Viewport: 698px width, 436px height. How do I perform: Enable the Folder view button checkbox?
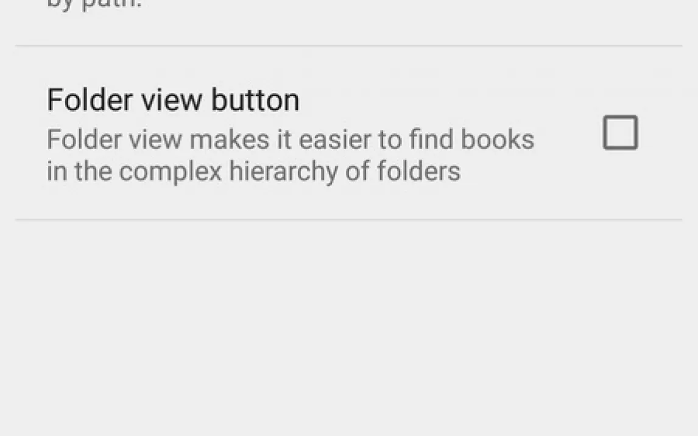pos(620,133)
